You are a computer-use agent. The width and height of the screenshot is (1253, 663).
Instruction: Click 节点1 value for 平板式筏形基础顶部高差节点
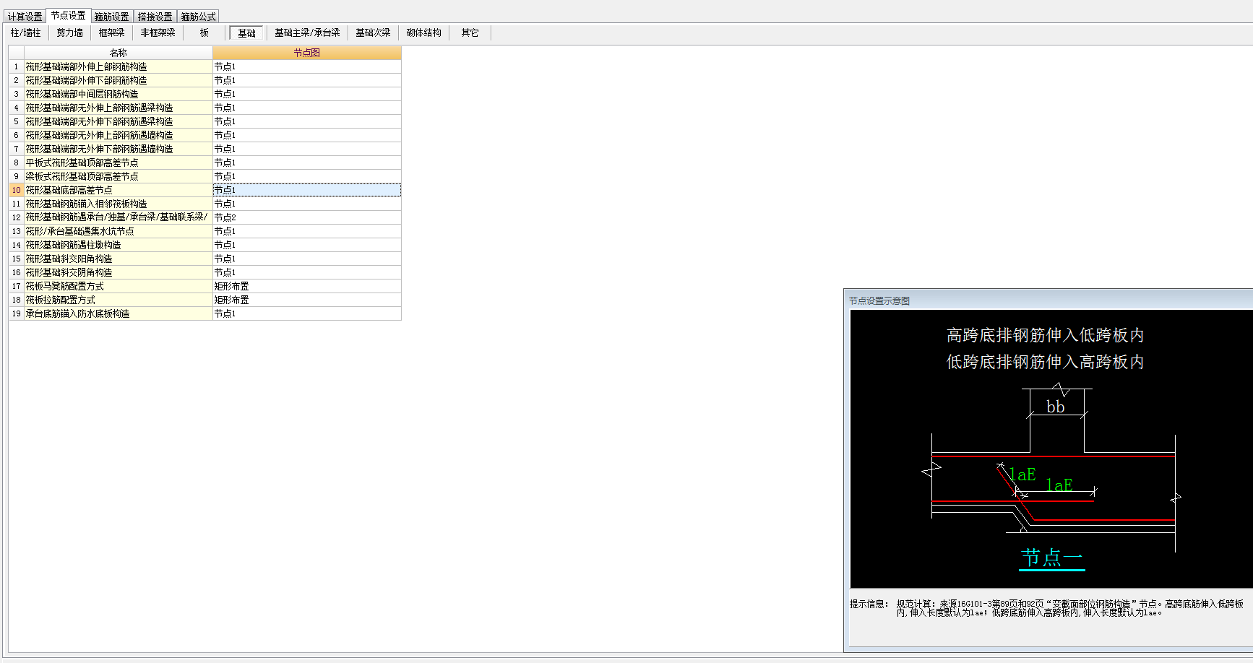pos(306,162)
